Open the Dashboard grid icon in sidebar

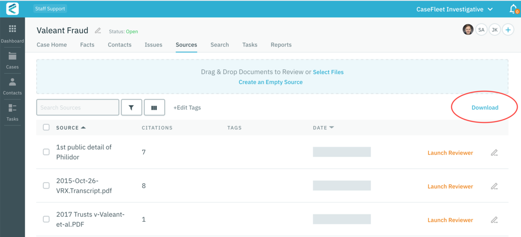tap(12, 29)
